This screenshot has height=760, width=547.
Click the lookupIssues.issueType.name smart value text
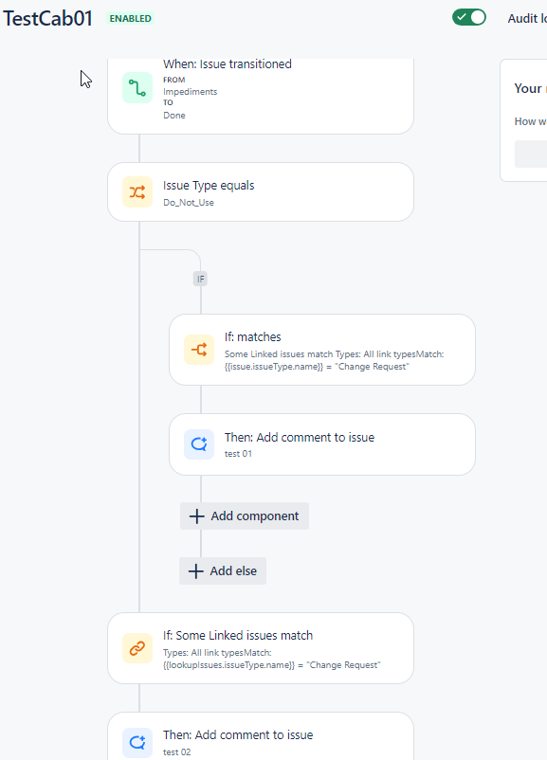click(x=228, y=665)
